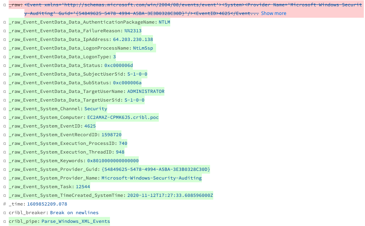
Task: Click the Break on newlines value
Action: point(74,213)
